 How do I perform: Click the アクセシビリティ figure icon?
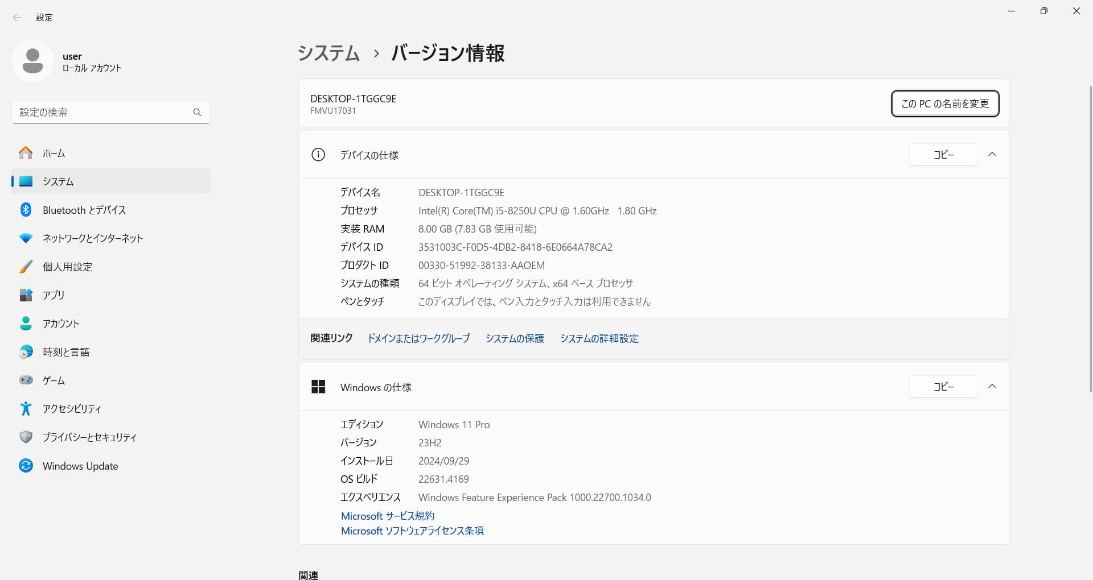tap(26, 409)
